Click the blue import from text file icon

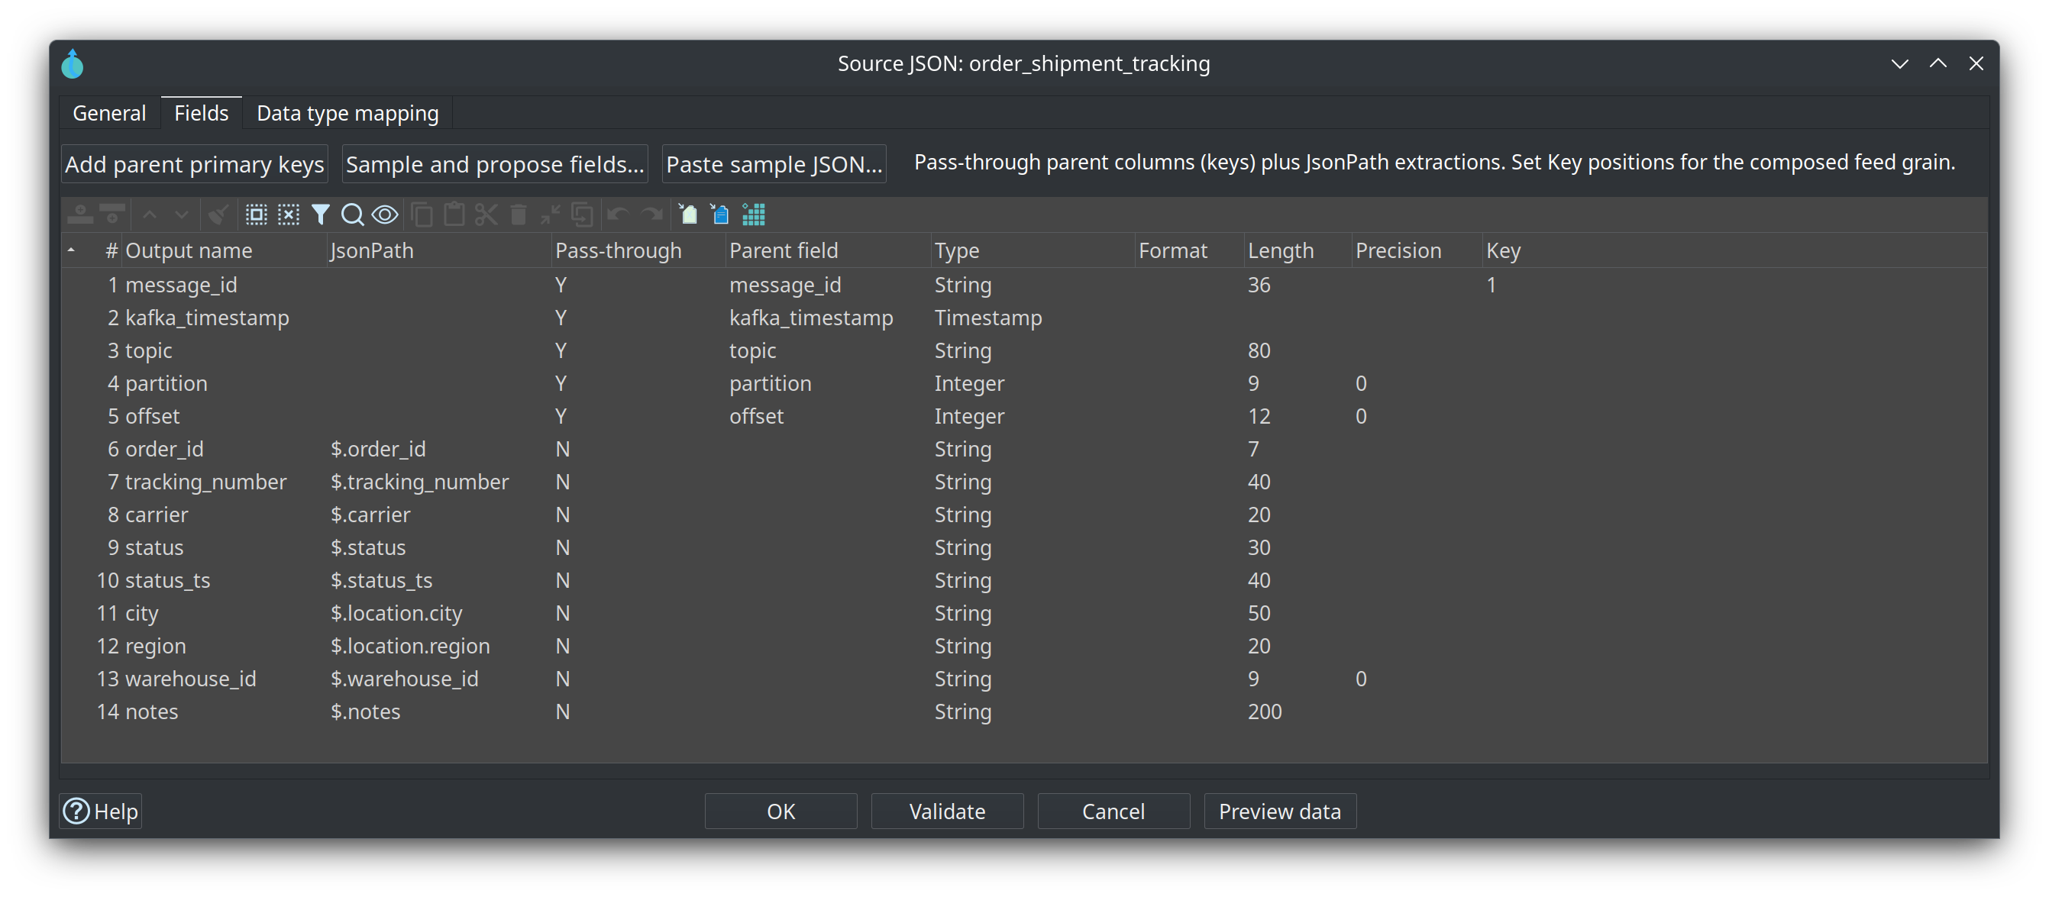tap(720, 214)
